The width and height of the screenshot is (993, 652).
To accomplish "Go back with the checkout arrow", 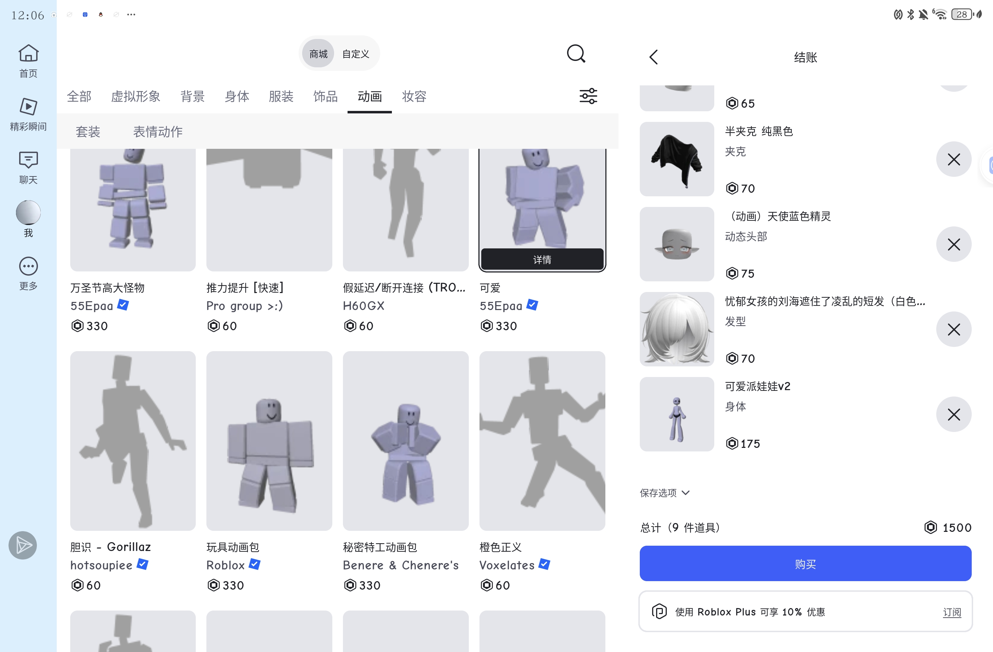I will tap(653, 57).
